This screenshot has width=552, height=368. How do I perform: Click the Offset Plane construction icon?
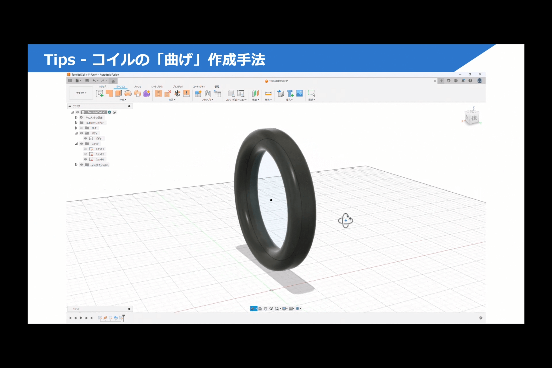coord(255,93)
